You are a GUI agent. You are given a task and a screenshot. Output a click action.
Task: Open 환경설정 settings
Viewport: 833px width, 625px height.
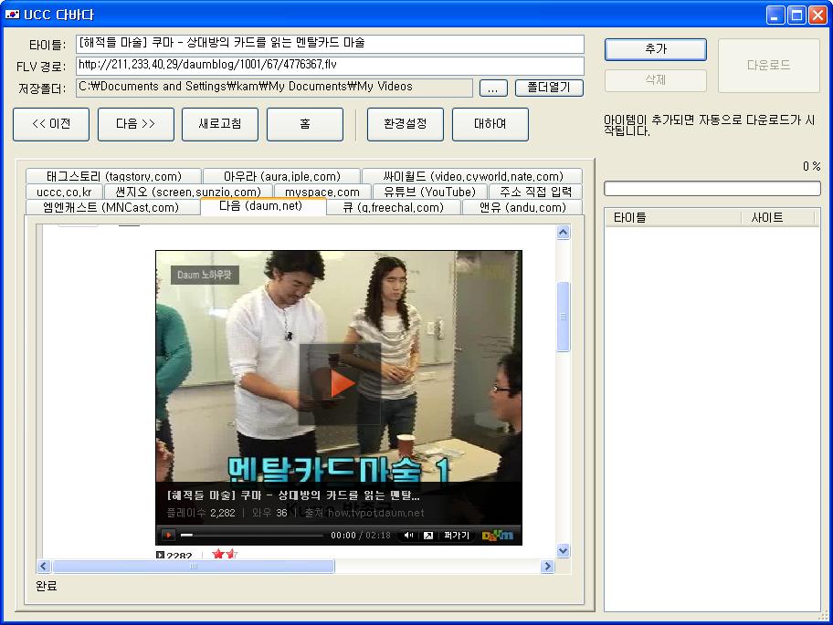point(406,124)
